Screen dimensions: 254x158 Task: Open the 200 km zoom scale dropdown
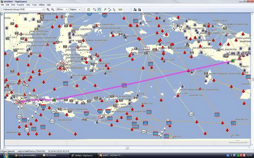click(x=62, y=9)
